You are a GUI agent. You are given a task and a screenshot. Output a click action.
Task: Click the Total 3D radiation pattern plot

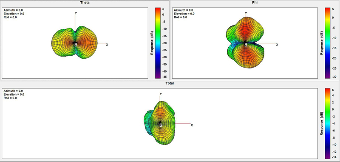(159, 123)
